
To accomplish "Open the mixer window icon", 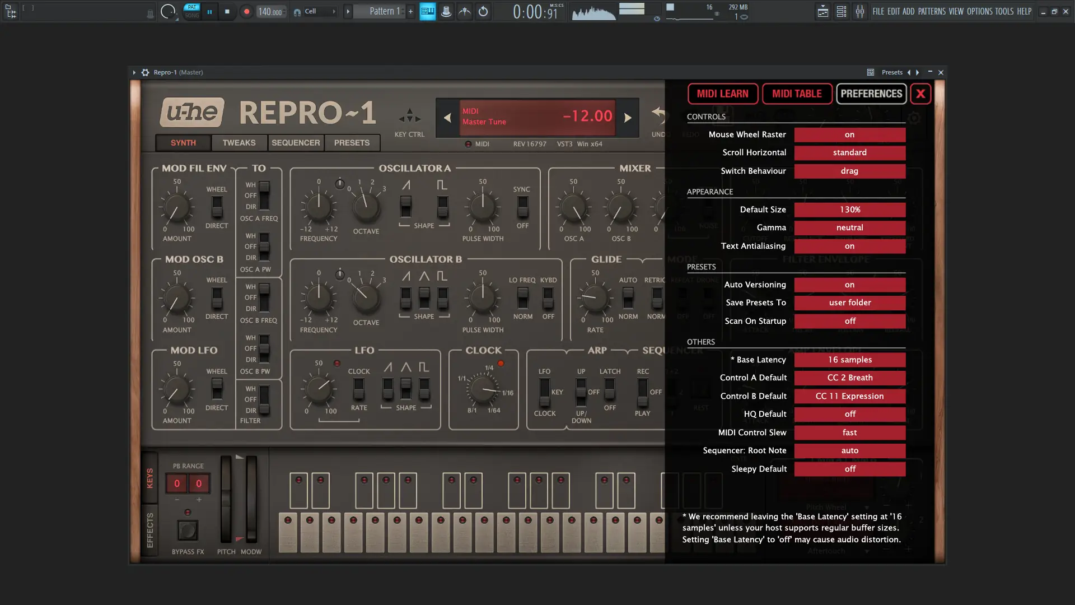I will click(859, 11).
